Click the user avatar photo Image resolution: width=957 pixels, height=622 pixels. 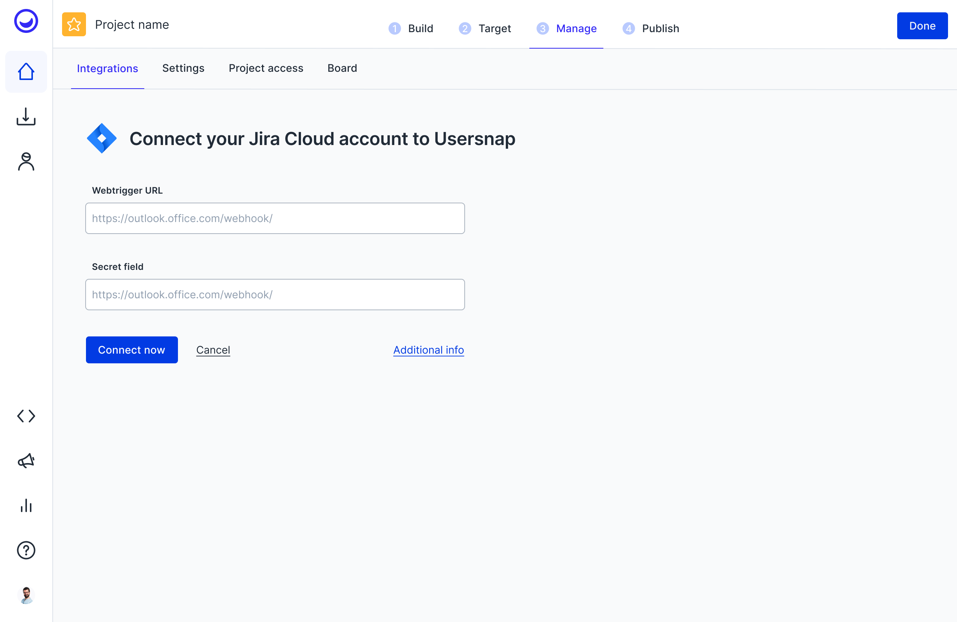tap(26, 595)
